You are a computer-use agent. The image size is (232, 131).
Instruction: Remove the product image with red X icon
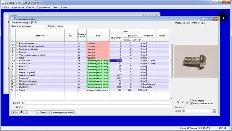click(183, 102)
